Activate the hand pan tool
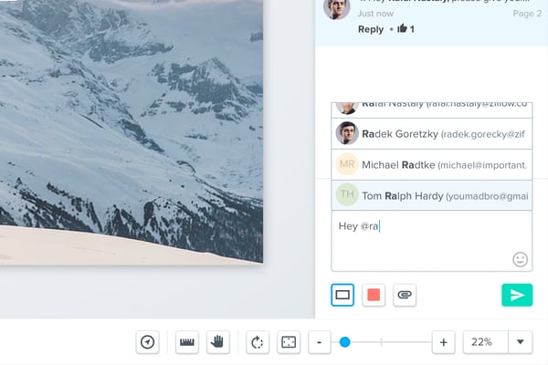 tap(217, 342)
